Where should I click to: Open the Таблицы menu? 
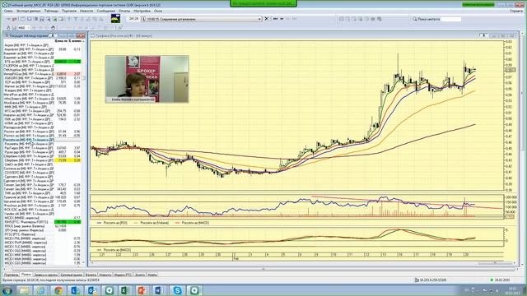51,11
